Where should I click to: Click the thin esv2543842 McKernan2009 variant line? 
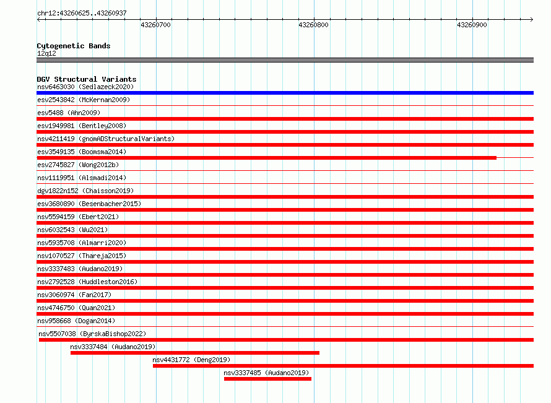point(285,105)
